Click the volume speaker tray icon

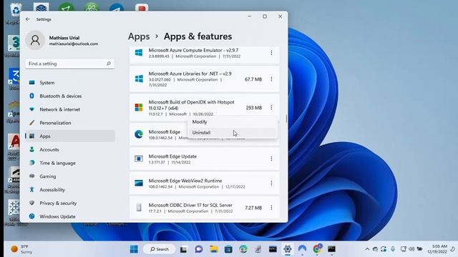(x=411, y=249)
